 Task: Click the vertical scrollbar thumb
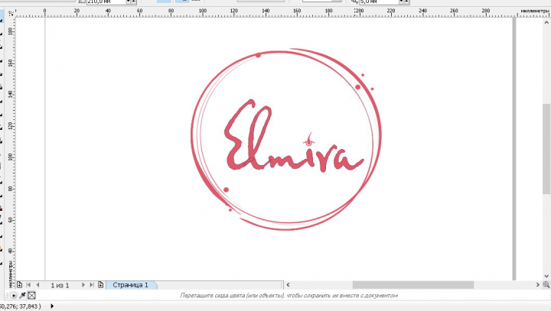pyautogui.click(x=546, y=148)
